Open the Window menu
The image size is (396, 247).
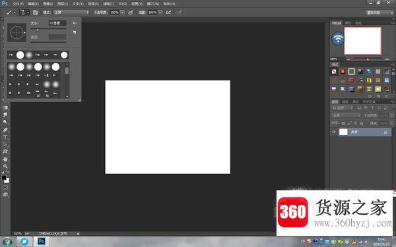click(153, 4)
